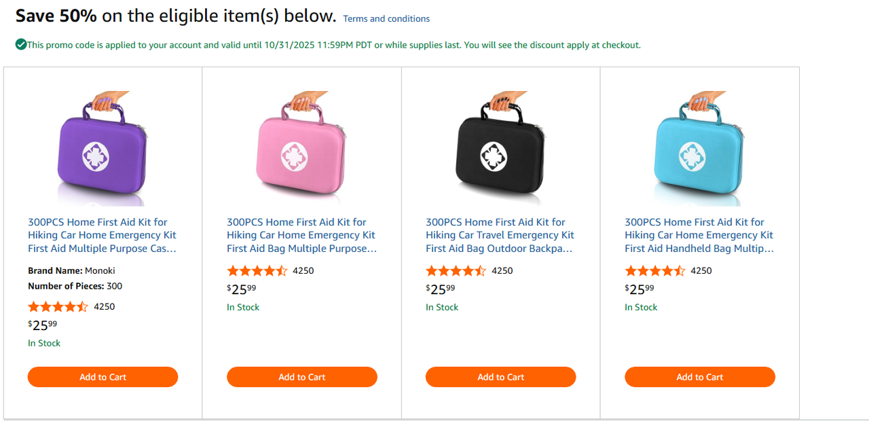Viewport: 869px width, 432px height.
Task: Open the blue kit product title link
Action: point(699,235)
